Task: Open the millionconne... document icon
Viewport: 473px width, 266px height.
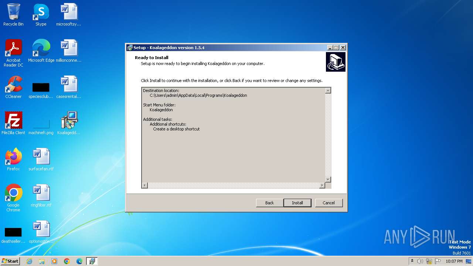Action: pyautogui.click(x=69, y=51)
